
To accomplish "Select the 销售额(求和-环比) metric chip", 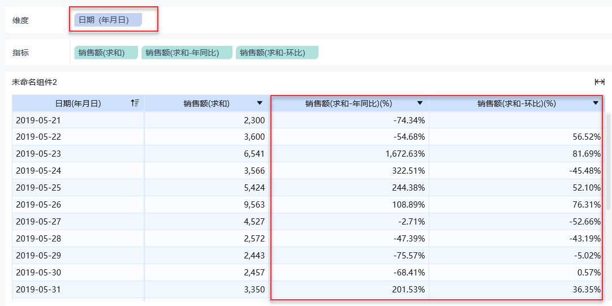I will pyautogui.click(x=277, y=53).
